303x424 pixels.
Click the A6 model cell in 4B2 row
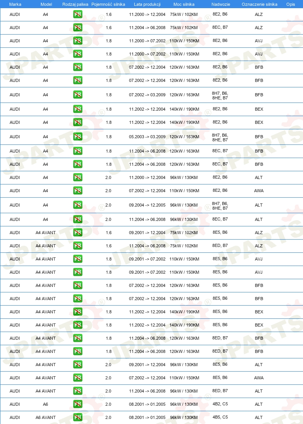(x=46, y=404)
